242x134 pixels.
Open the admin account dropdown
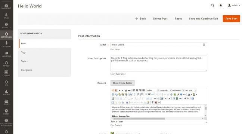tap(234, 5)
